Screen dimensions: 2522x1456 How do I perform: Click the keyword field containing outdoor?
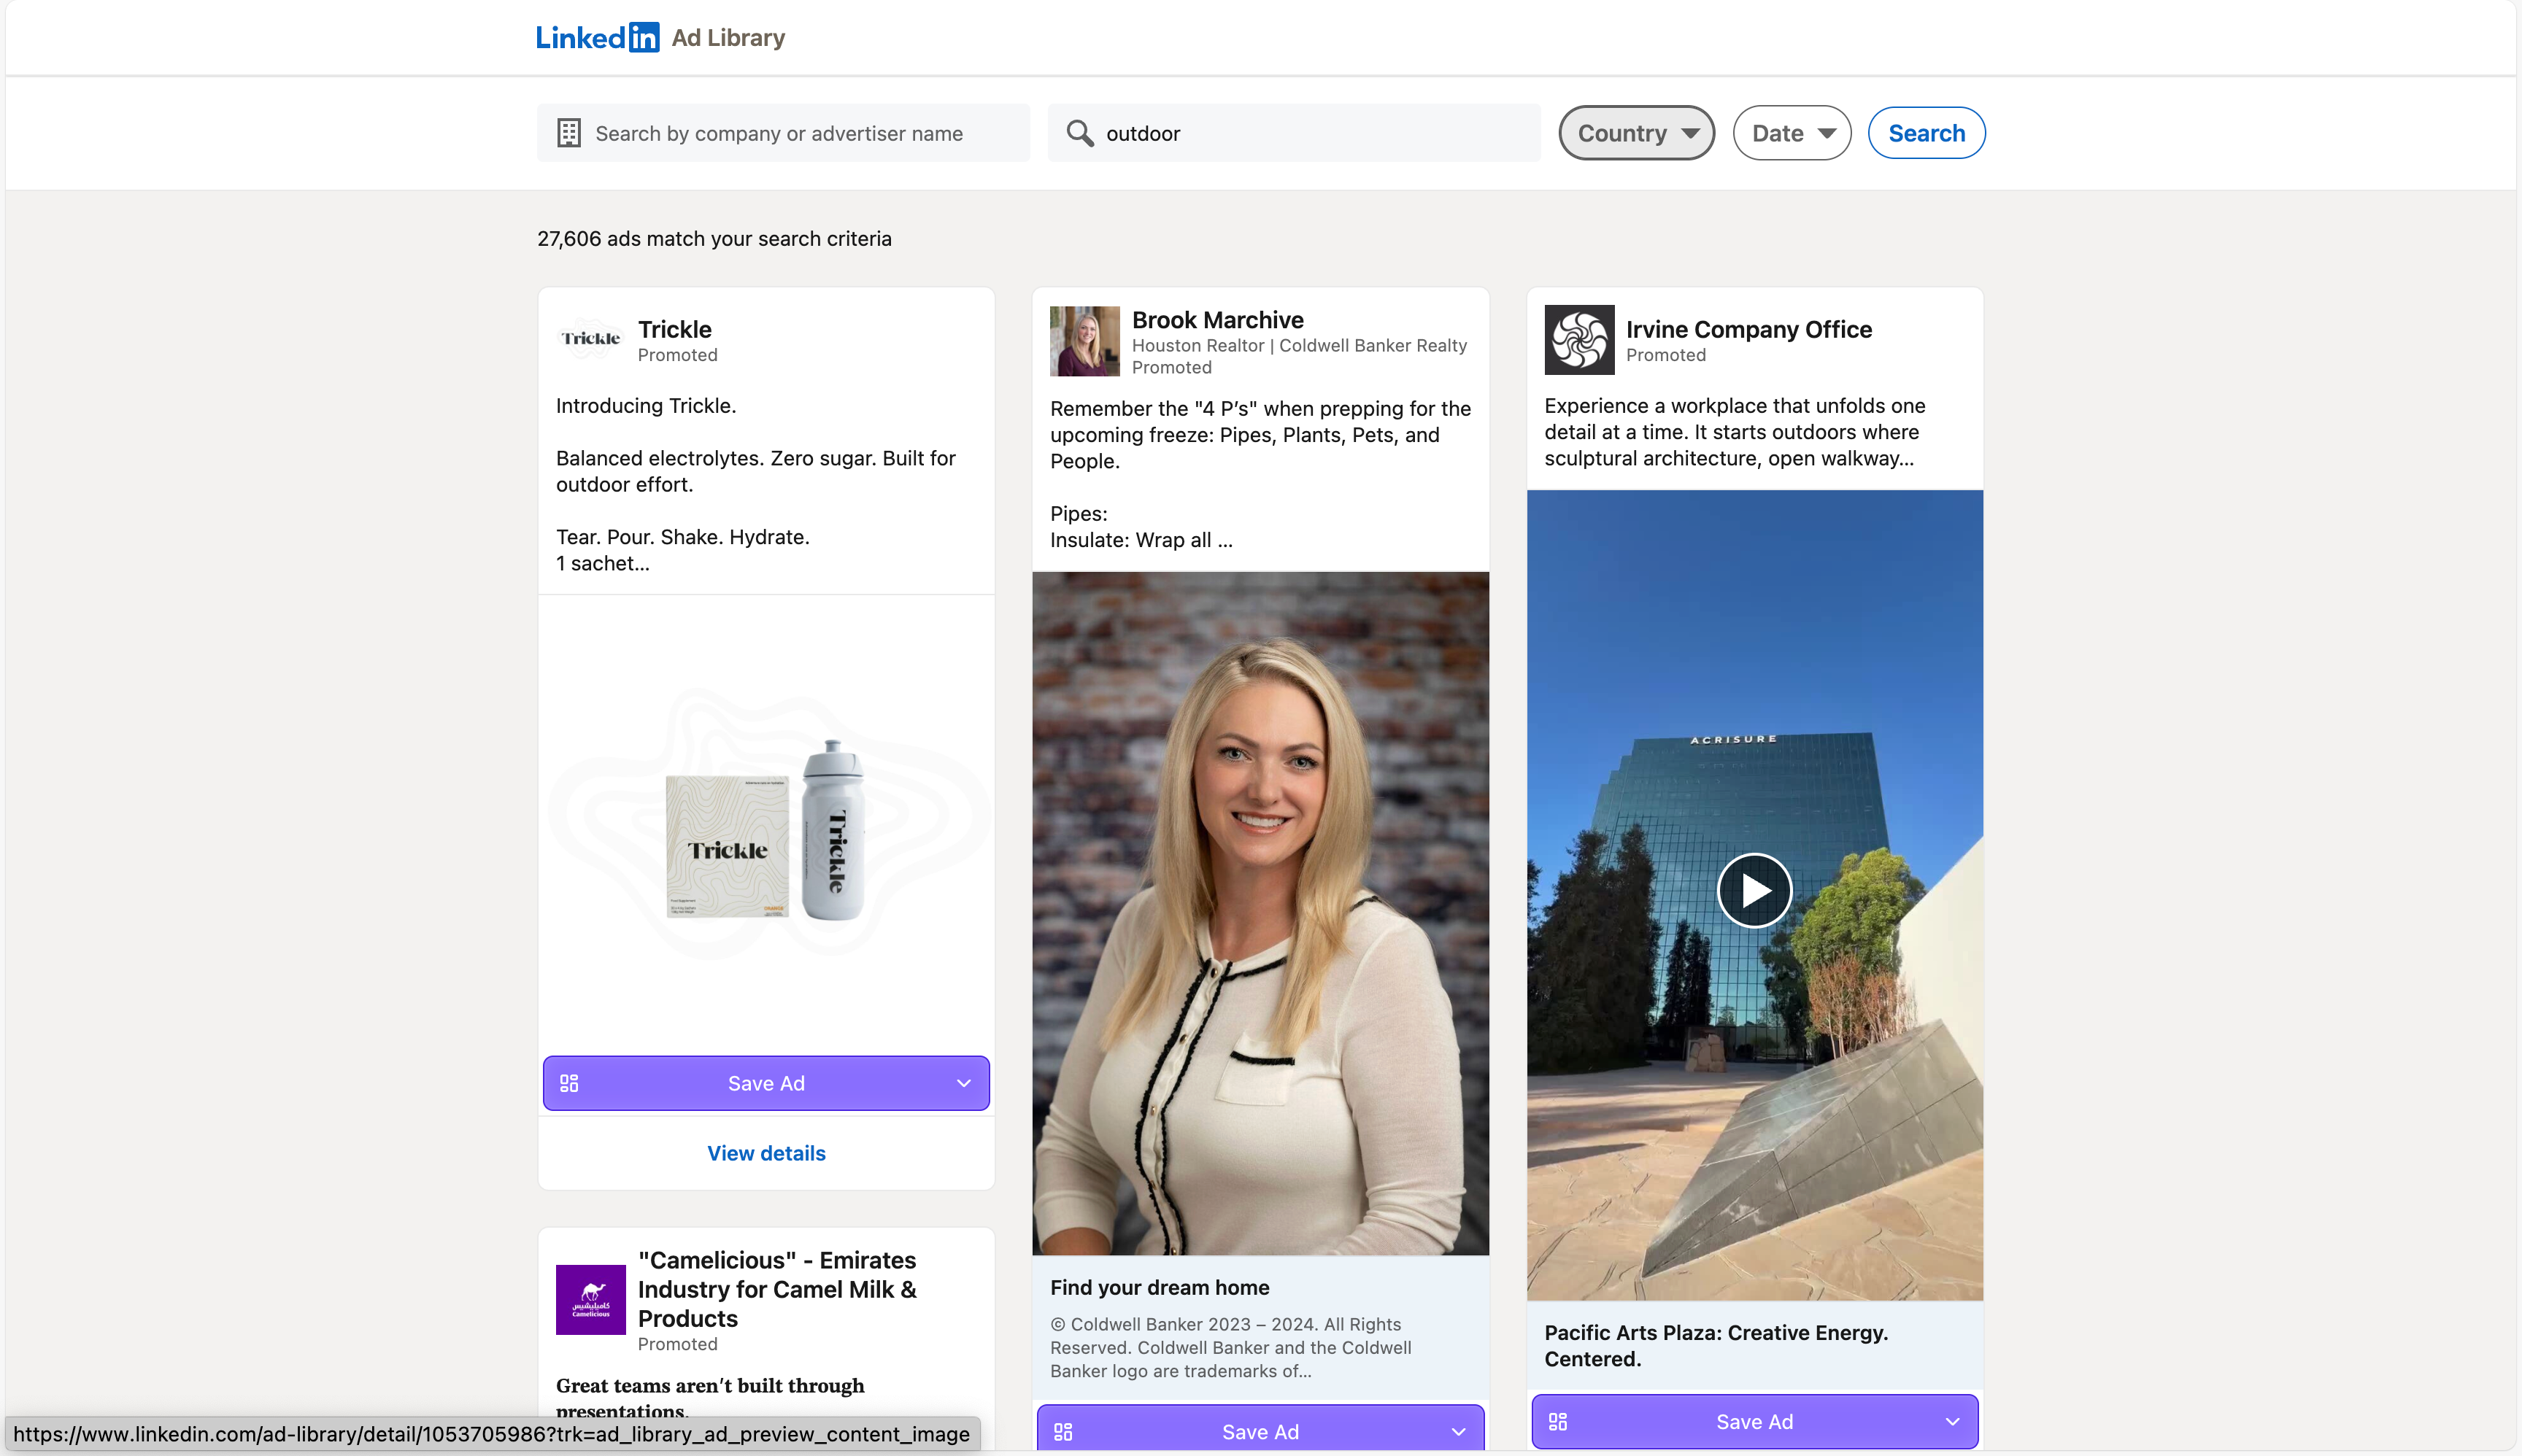[1311, 133]
